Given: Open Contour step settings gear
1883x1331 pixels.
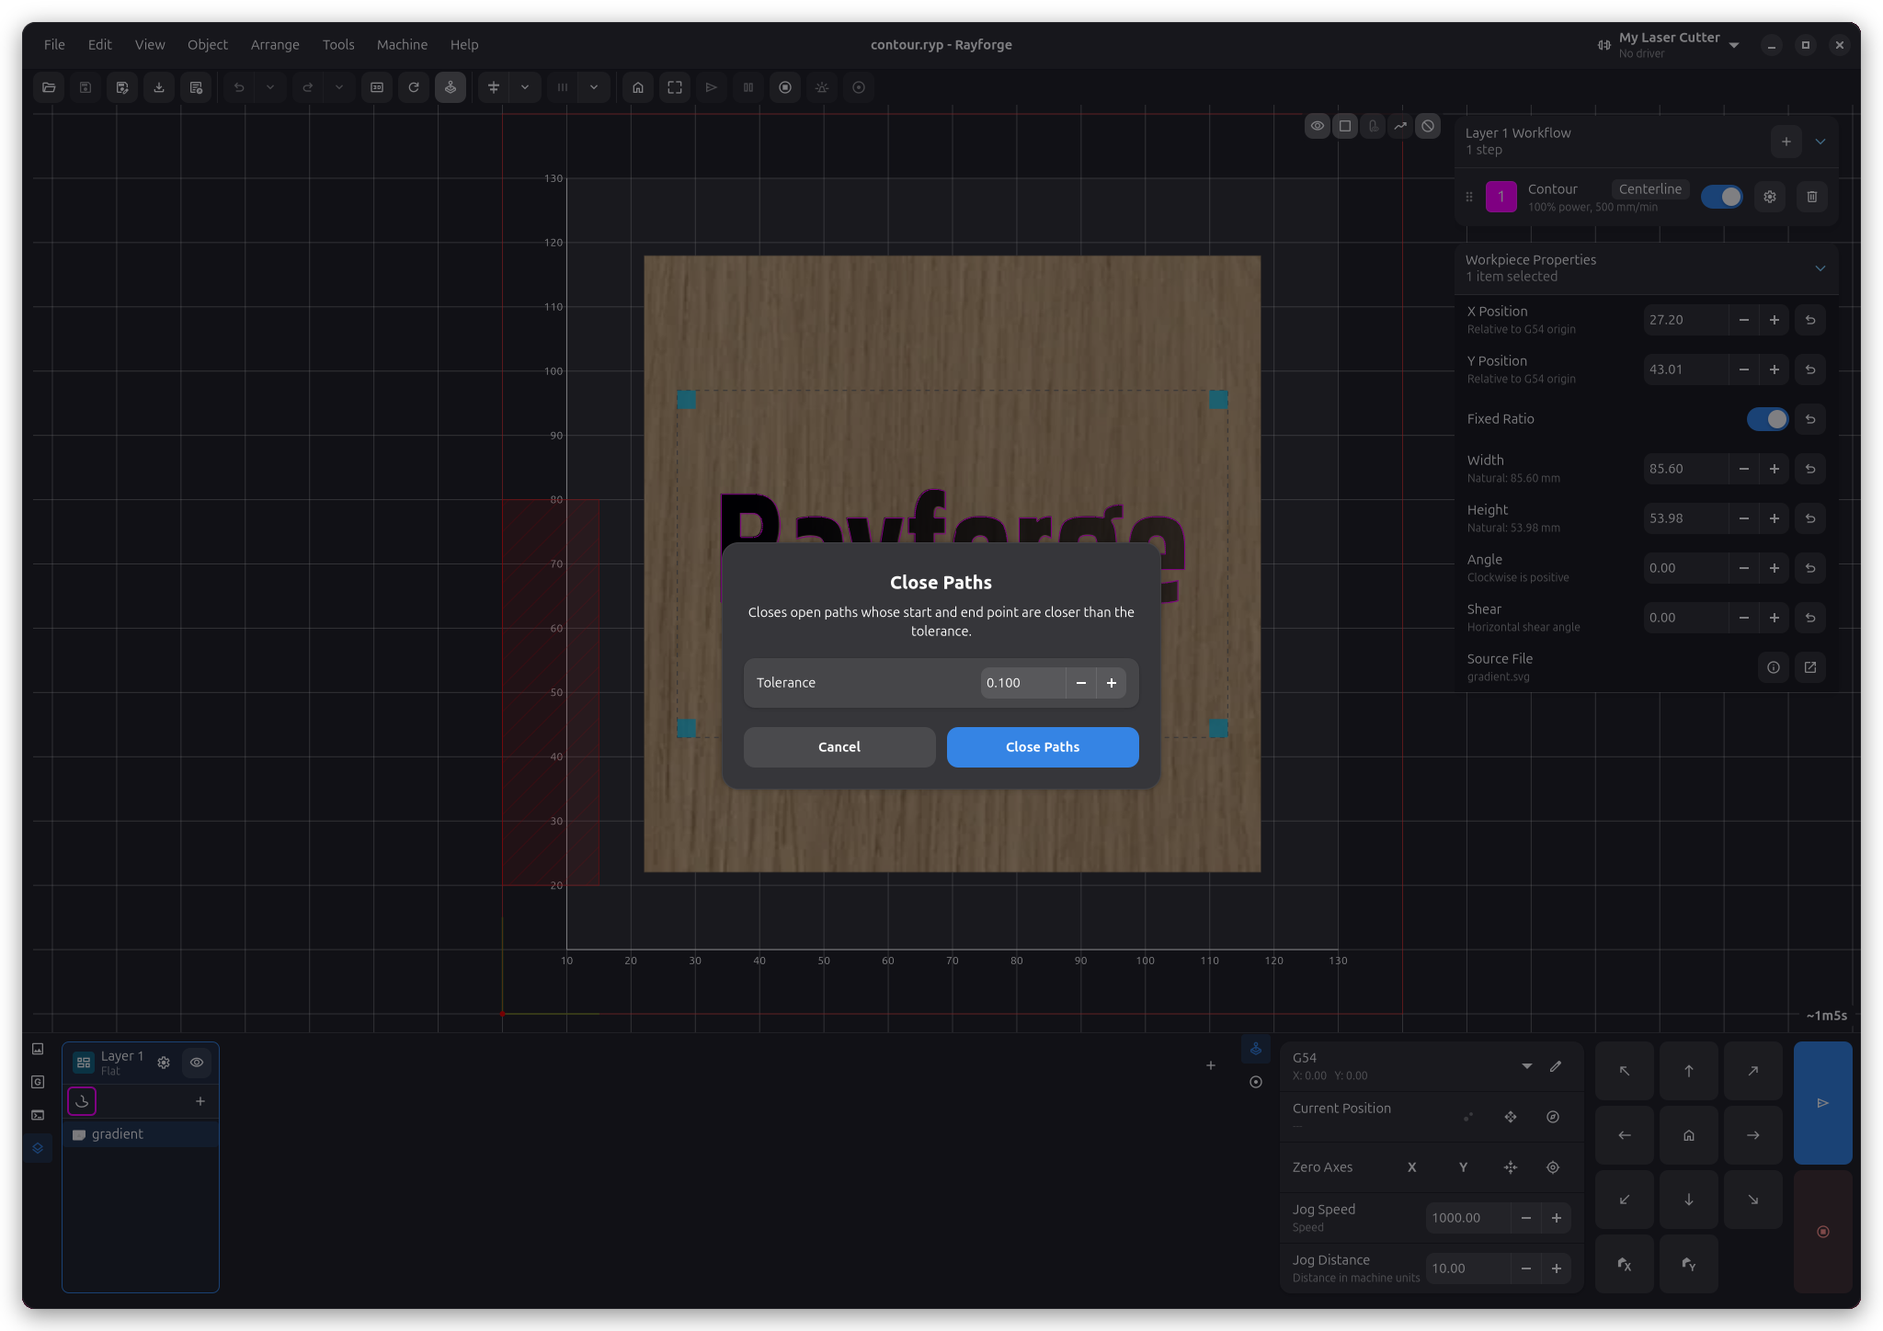Looking at the screenshot, I should click(x=1770, y=197).
